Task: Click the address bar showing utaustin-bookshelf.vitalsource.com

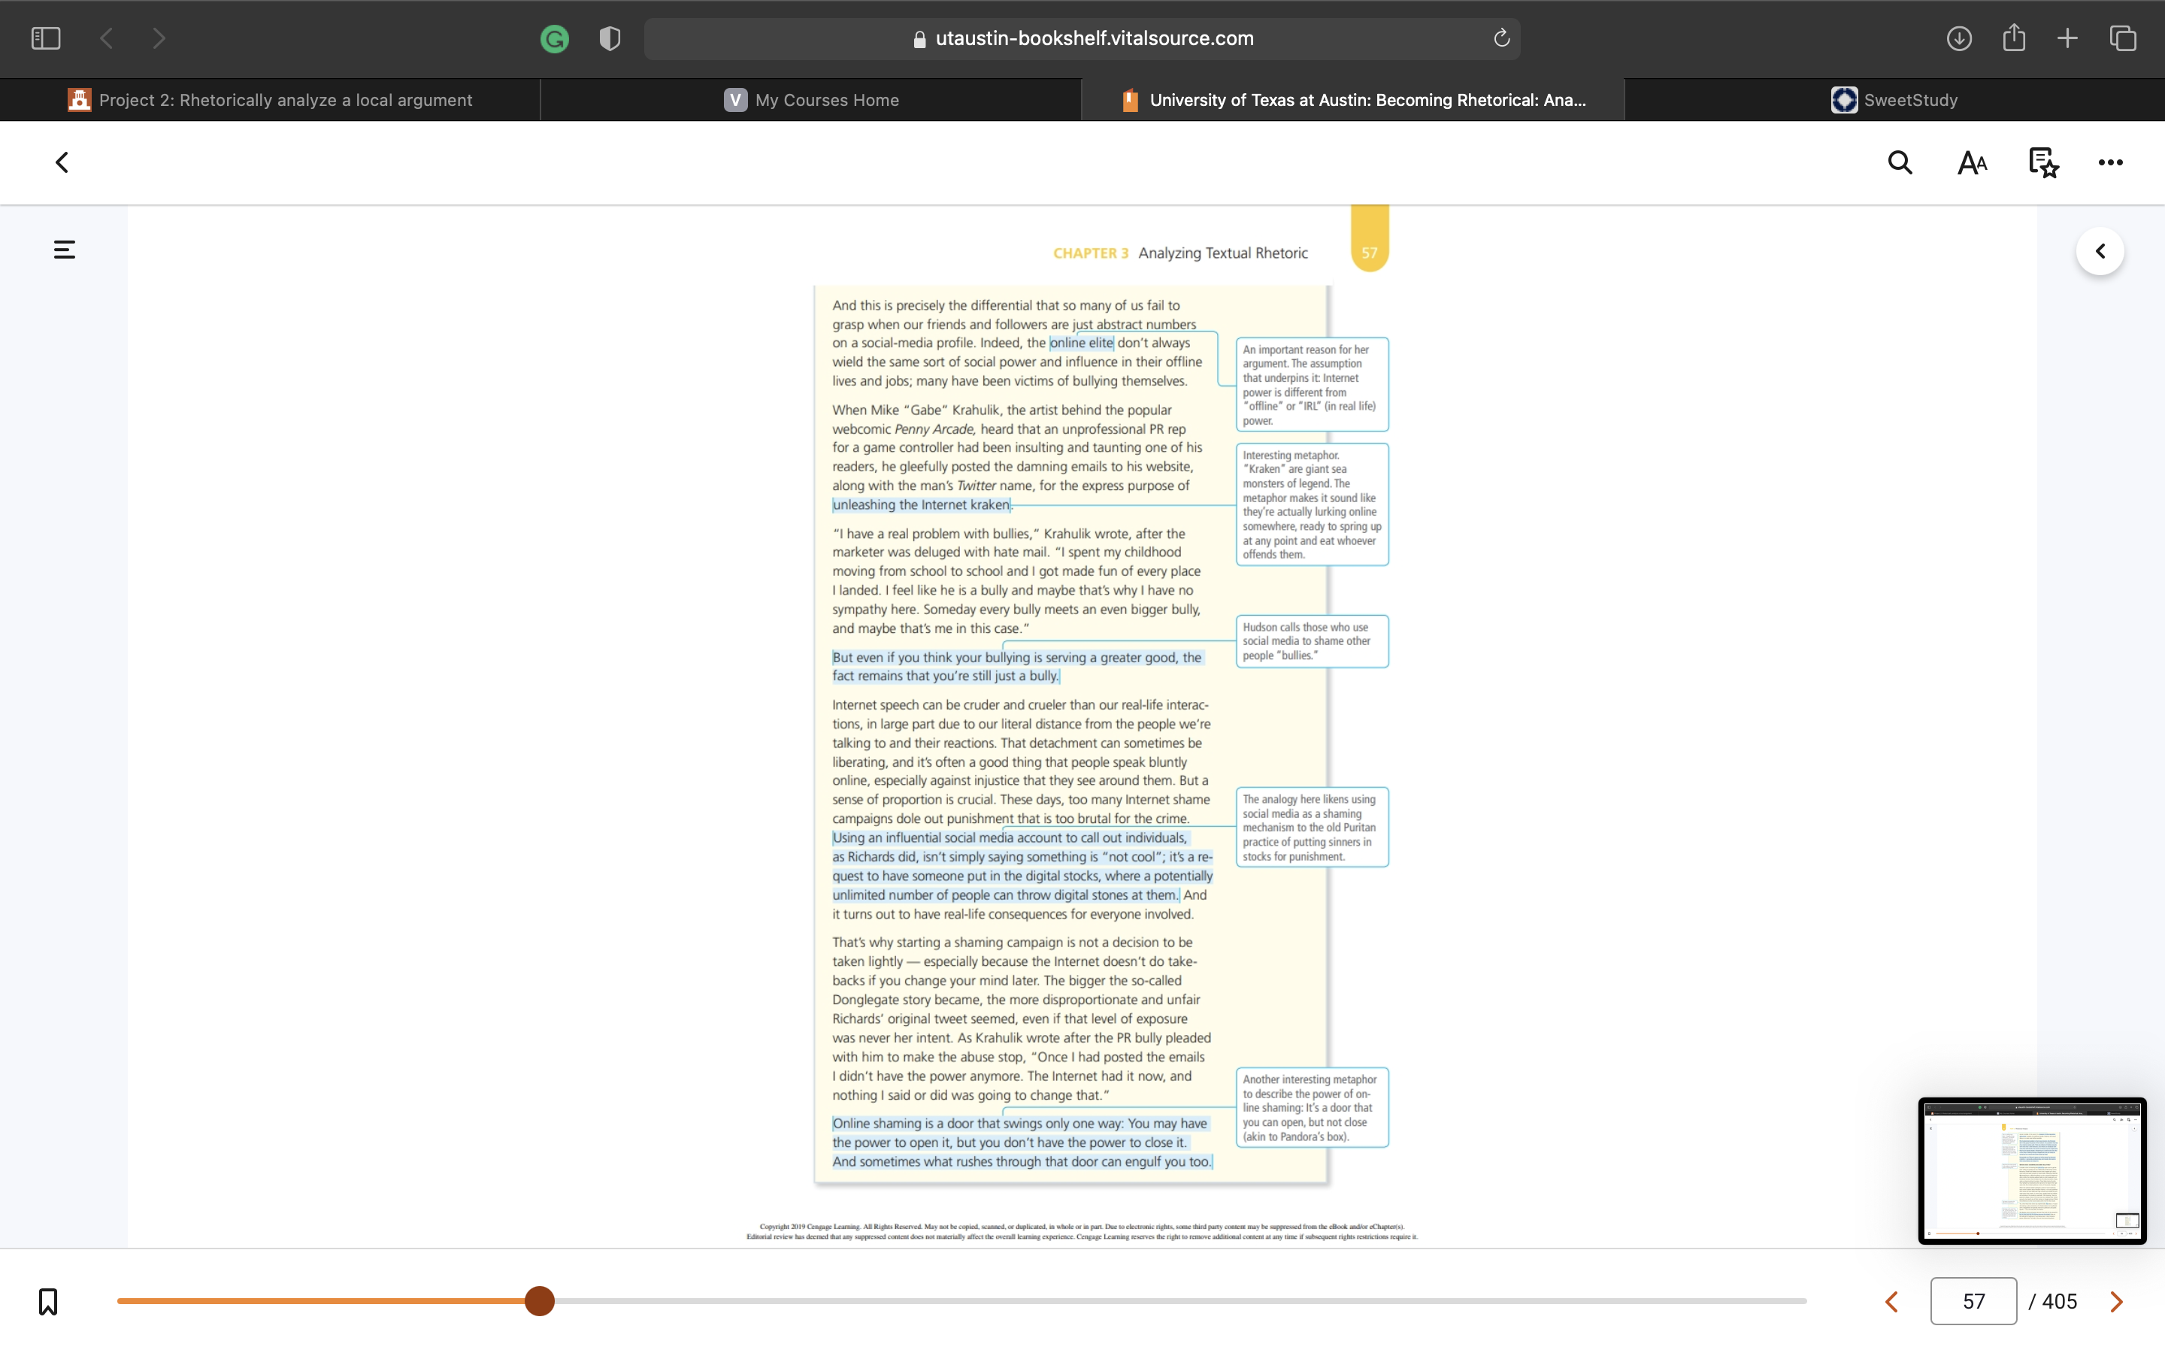Action: (x=1082, y=38)
